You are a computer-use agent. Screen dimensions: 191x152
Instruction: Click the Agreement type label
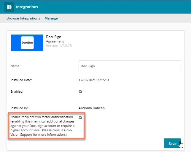pyautogui.click(x=55, y=41)
